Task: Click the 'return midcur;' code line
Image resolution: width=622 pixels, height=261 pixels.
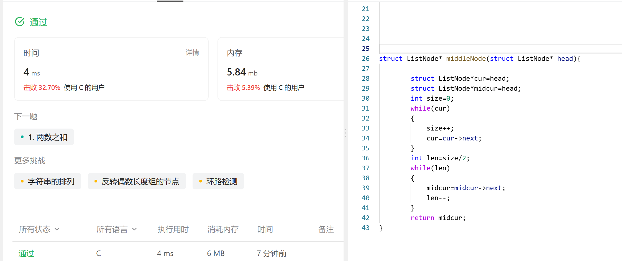Action: [438, 218]
